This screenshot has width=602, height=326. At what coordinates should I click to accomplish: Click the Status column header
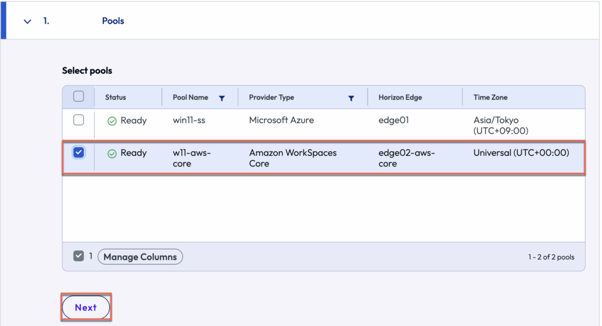click(x=116, y=97)
